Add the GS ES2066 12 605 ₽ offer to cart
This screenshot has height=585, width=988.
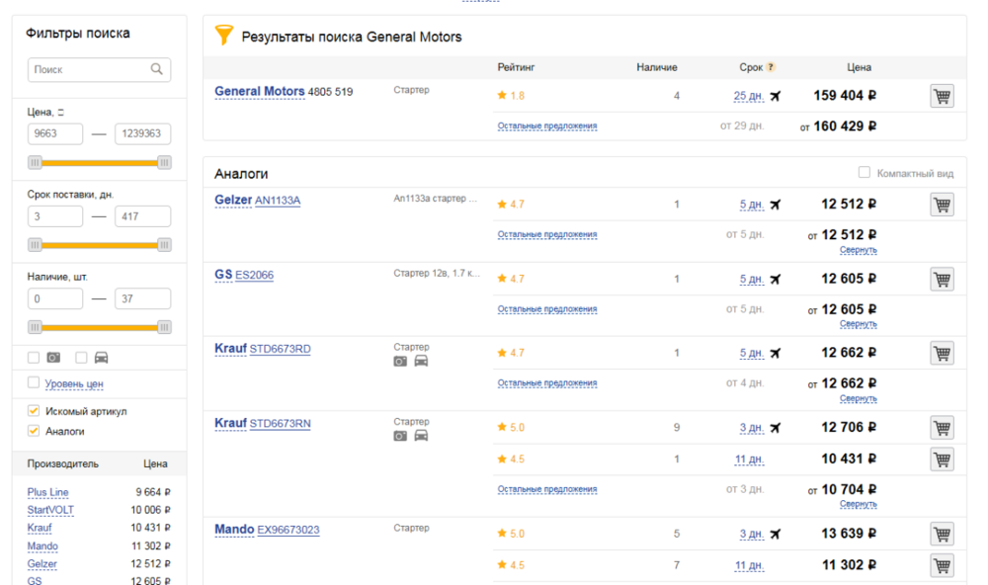[942, 280]
